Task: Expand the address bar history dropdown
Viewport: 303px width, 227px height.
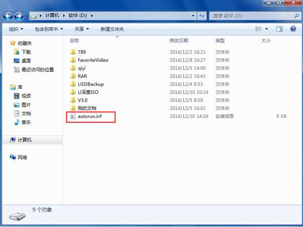Action: 193,16
